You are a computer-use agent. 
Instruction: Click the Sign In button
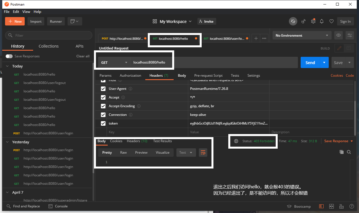point(345,21)
